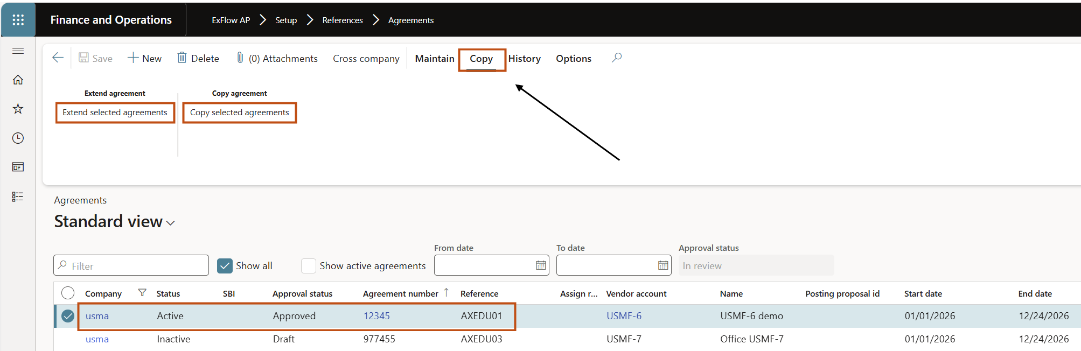The height and width of the screenshot is (351, 1081).
Task: Open the To date calendar picker
Action: click(663, 265)
